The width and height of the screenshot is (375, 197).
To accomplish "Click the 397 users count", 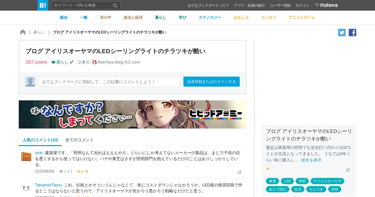I will point(36,62).
